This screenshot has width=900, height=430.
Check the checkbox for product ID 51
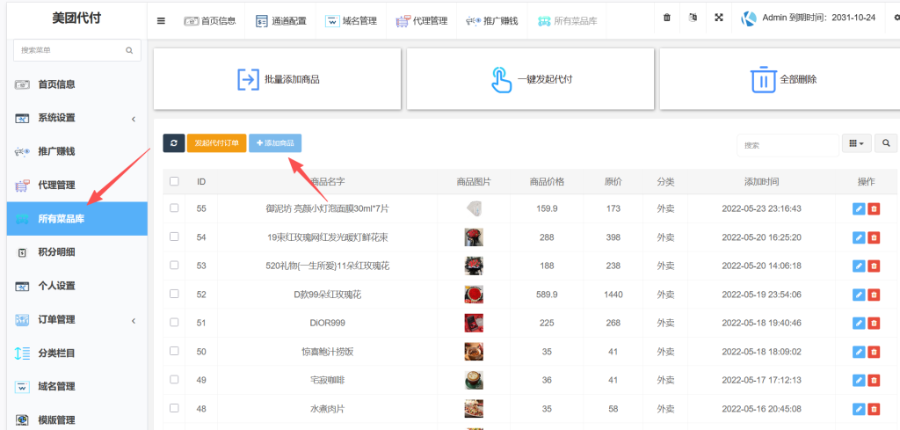tap(175, 322)
